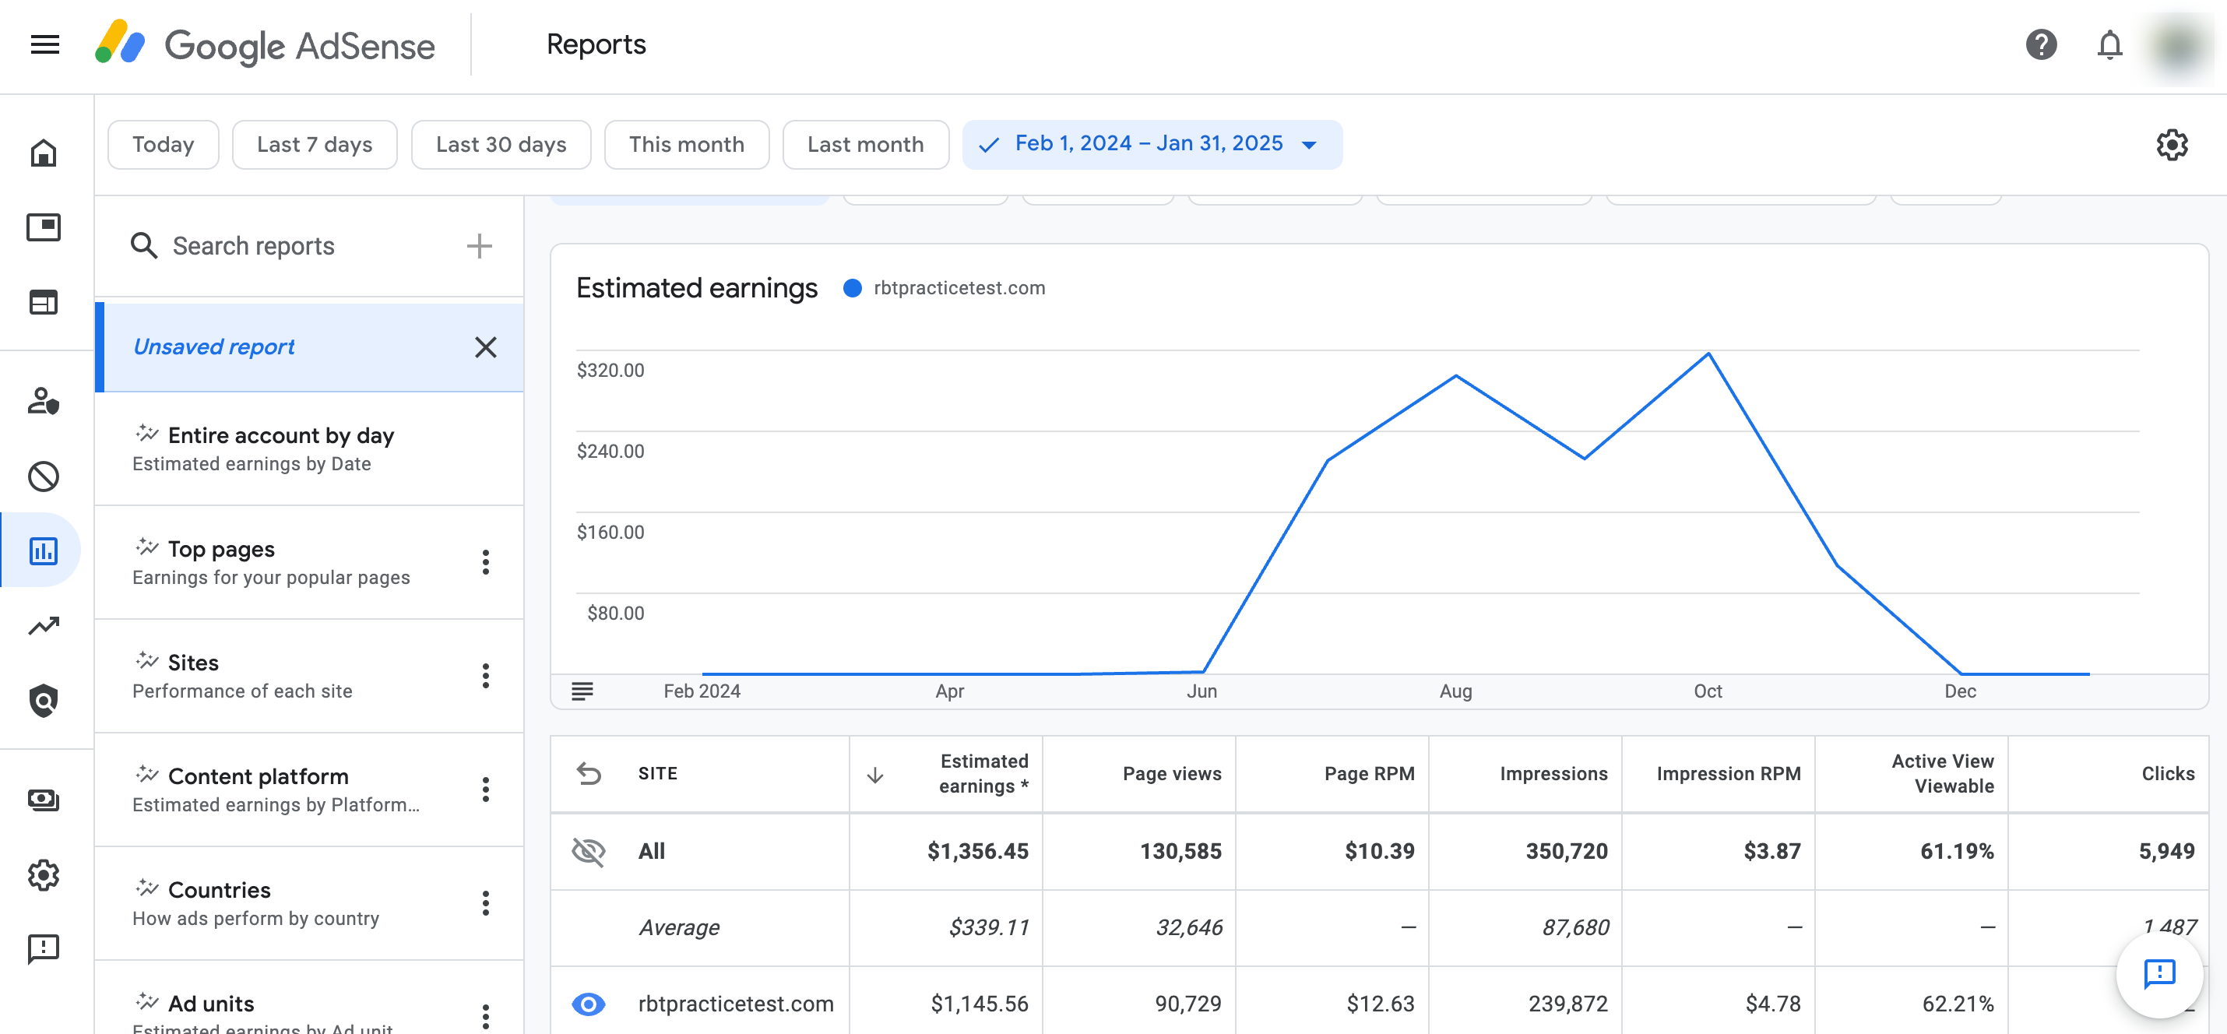Select the Last 7 days filter
Viewport: 2227px width, 1034px height.
(x=315, y=144)
